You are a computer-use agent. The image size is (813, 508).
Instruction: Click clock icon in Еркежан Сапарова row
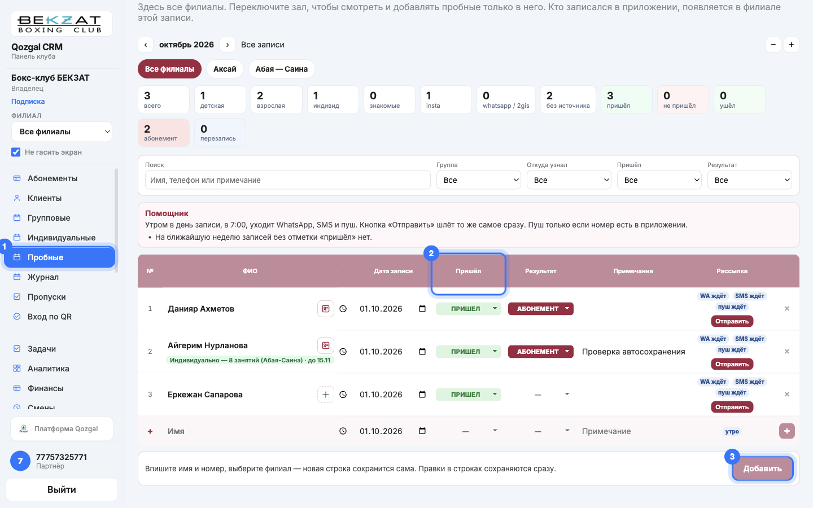click(343, 395)
